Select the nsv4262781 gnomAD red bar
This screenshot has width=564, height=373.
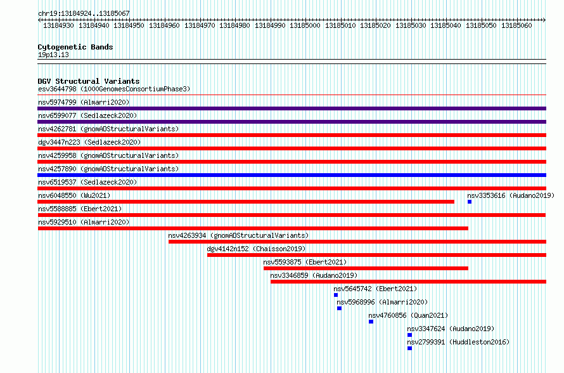point(292,135)
